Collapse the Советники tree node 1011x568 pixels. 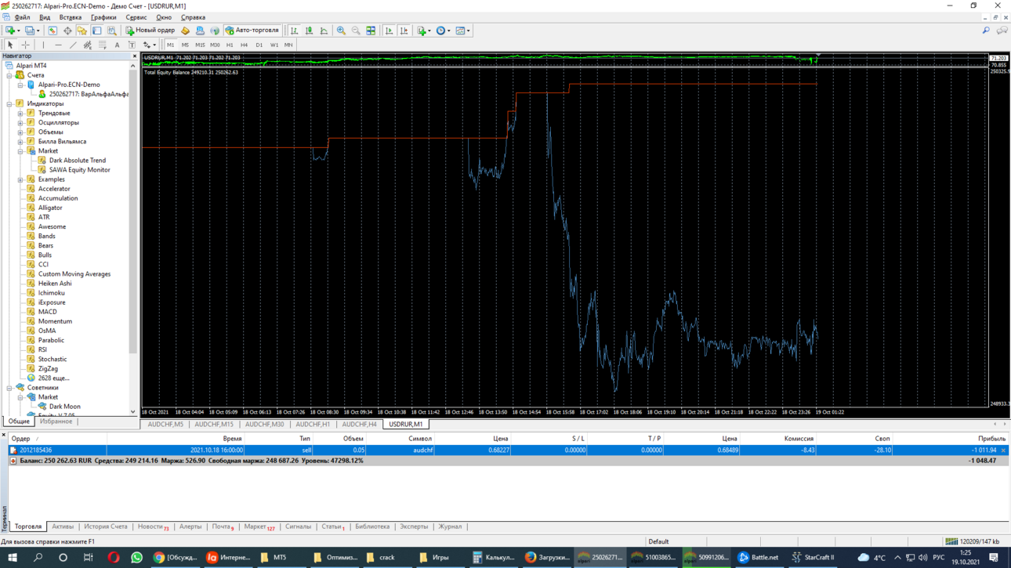pos(10,388)
